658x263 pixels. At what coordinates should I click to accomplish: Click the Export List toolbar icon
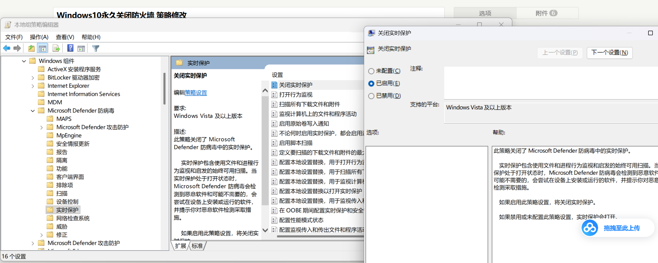(x=56, y=48)
